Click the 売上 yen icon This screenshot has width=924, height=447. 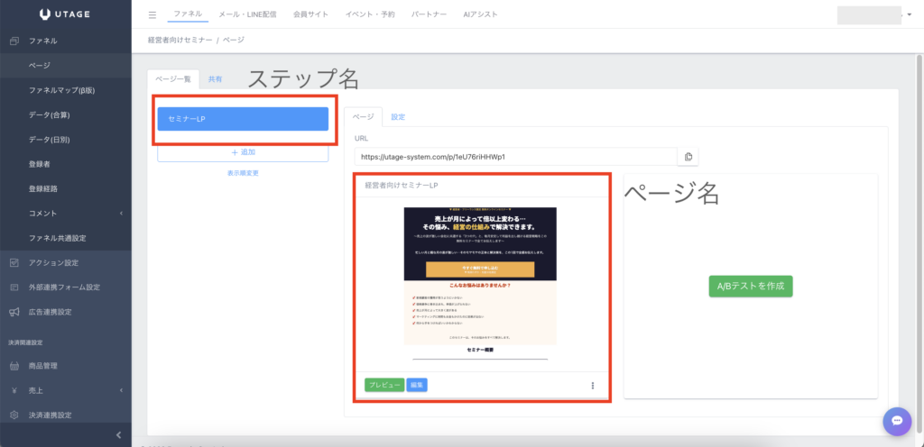point(14,390)
